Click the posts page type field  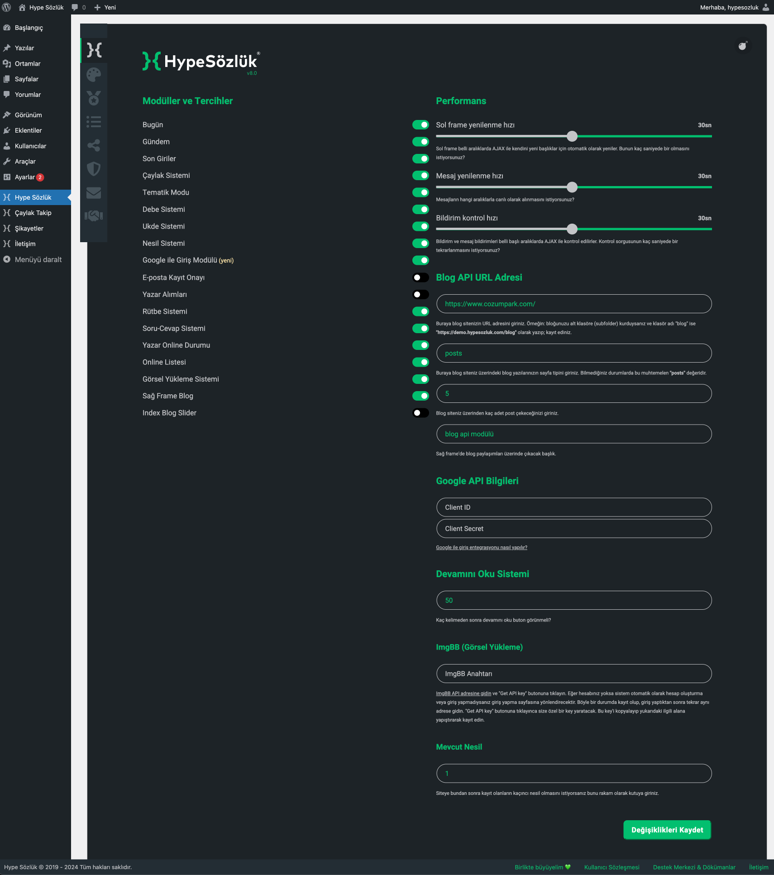[x=574, y=353]
